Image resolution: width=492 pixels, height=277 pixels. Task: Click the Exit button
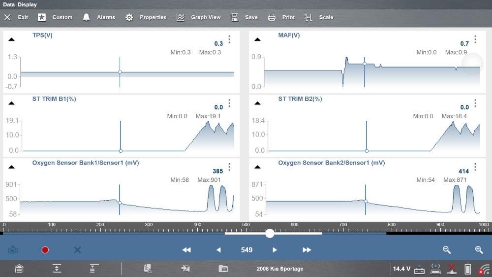click(x=16, y=17)
